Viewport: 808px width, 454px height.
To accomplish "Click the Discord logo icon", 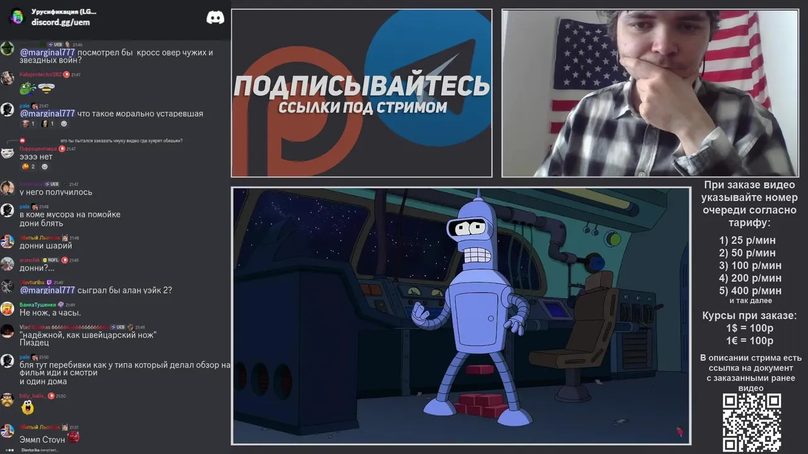I will (x=215, y=18).
